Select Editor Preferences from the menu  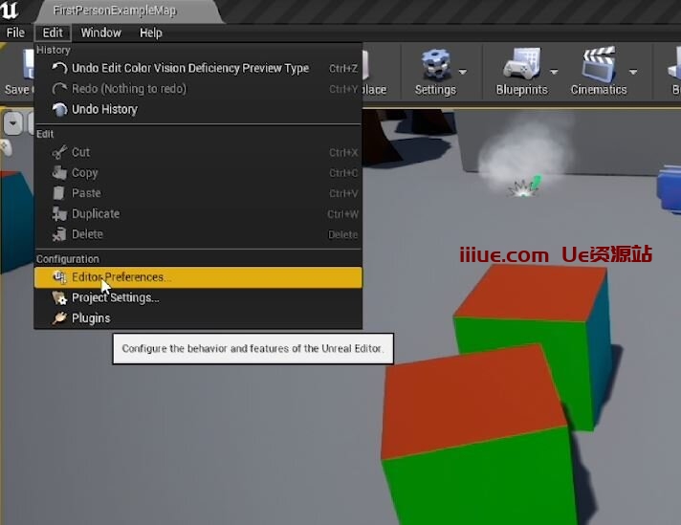pyautogui.click(x=121, y=277)
